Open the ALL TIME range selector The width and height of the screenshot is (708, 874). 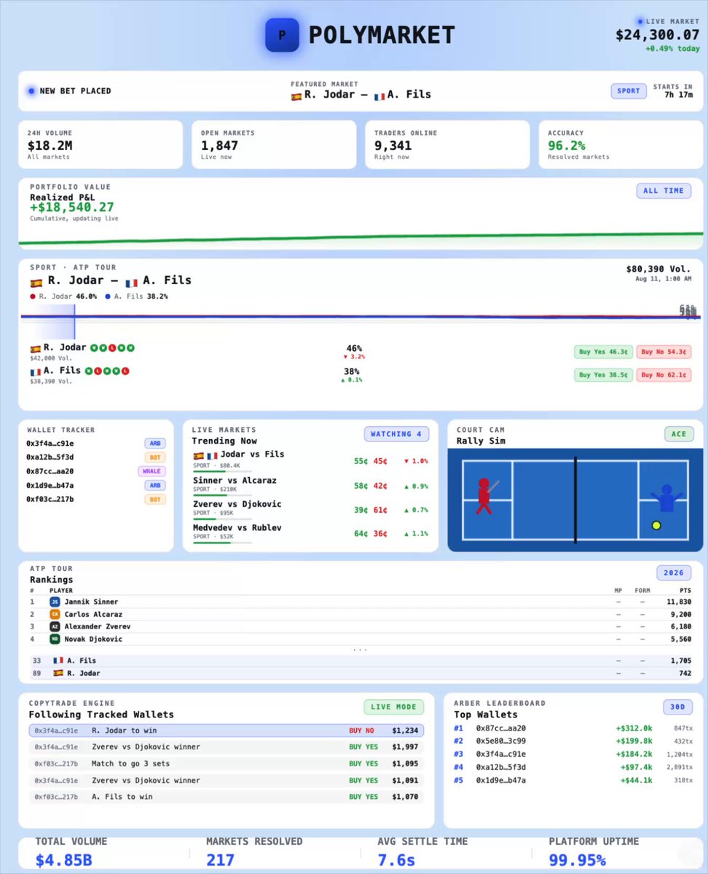(x=664, y=191)
